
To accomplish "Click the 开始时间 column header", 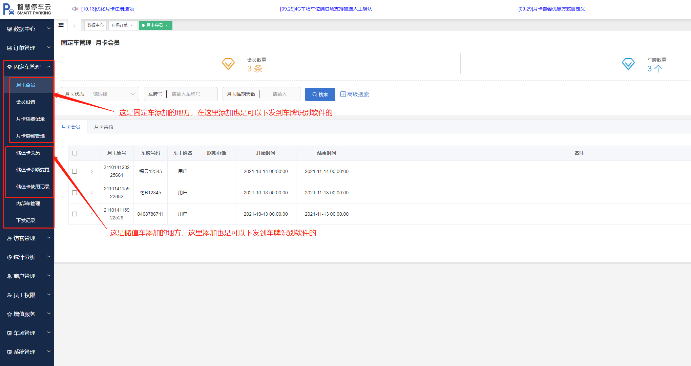I will coord(266,153).
